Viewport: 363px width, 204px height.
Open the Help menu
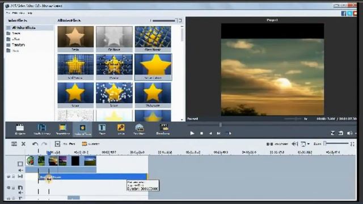(x=29, y=13)
